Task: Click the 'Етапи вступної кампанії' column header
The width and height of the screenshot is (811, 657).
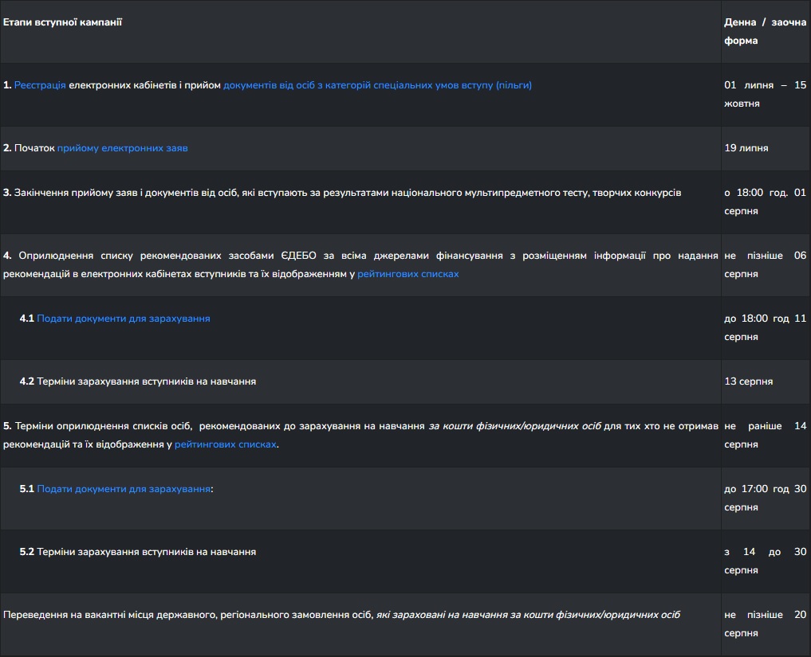Action: (62, 22)
